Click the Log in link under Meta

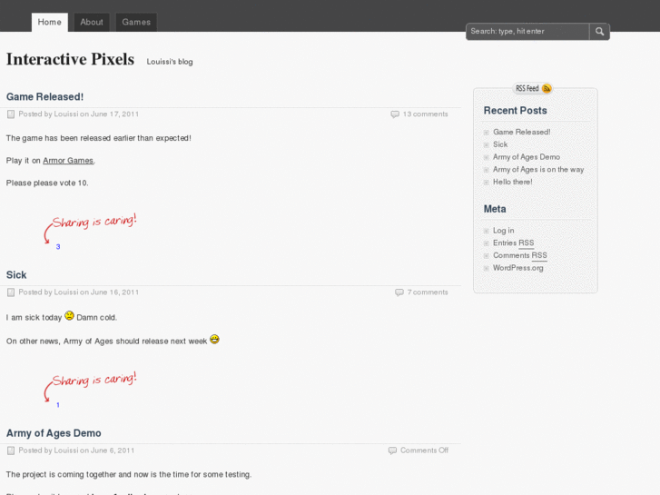[503, 231]
